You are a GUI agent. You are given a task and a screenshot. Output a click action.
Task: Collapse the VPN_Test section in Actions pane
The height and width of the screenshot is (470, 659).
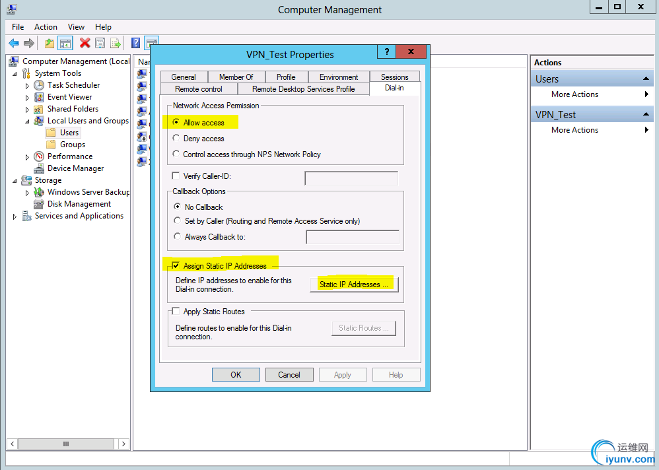[646, 115]
